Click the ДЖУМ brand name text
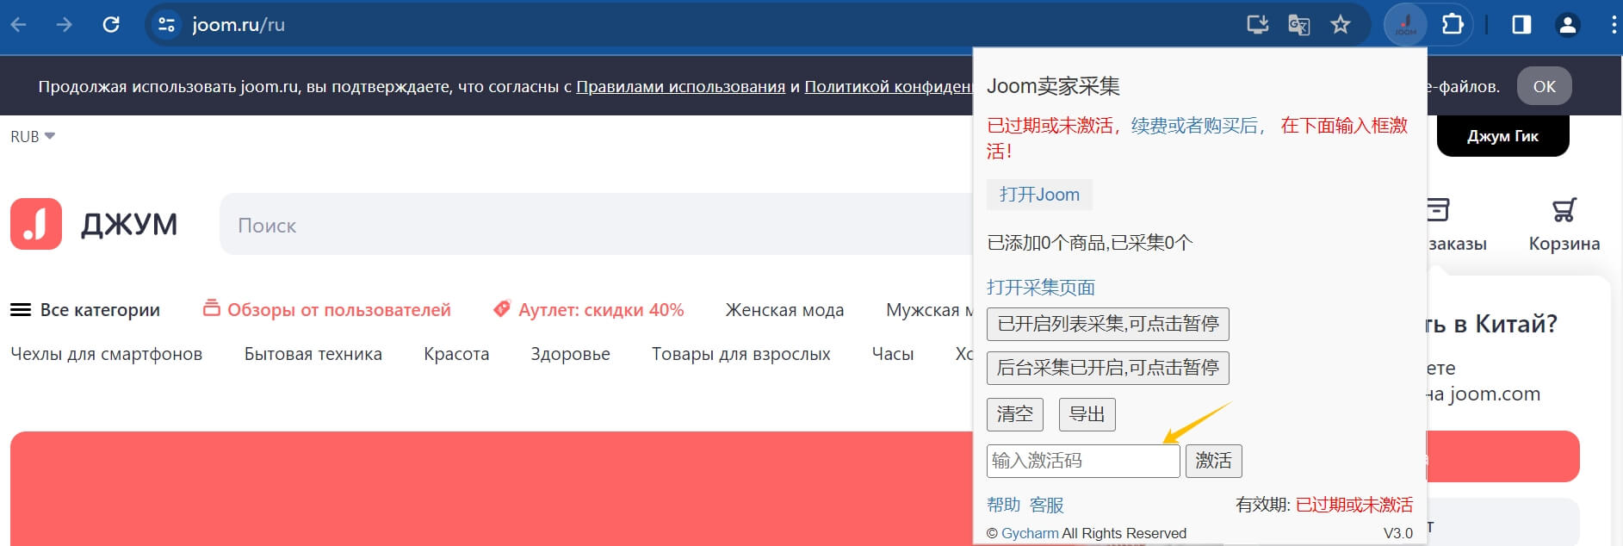This screenshot has width=1623, height=546. [129, 225]
